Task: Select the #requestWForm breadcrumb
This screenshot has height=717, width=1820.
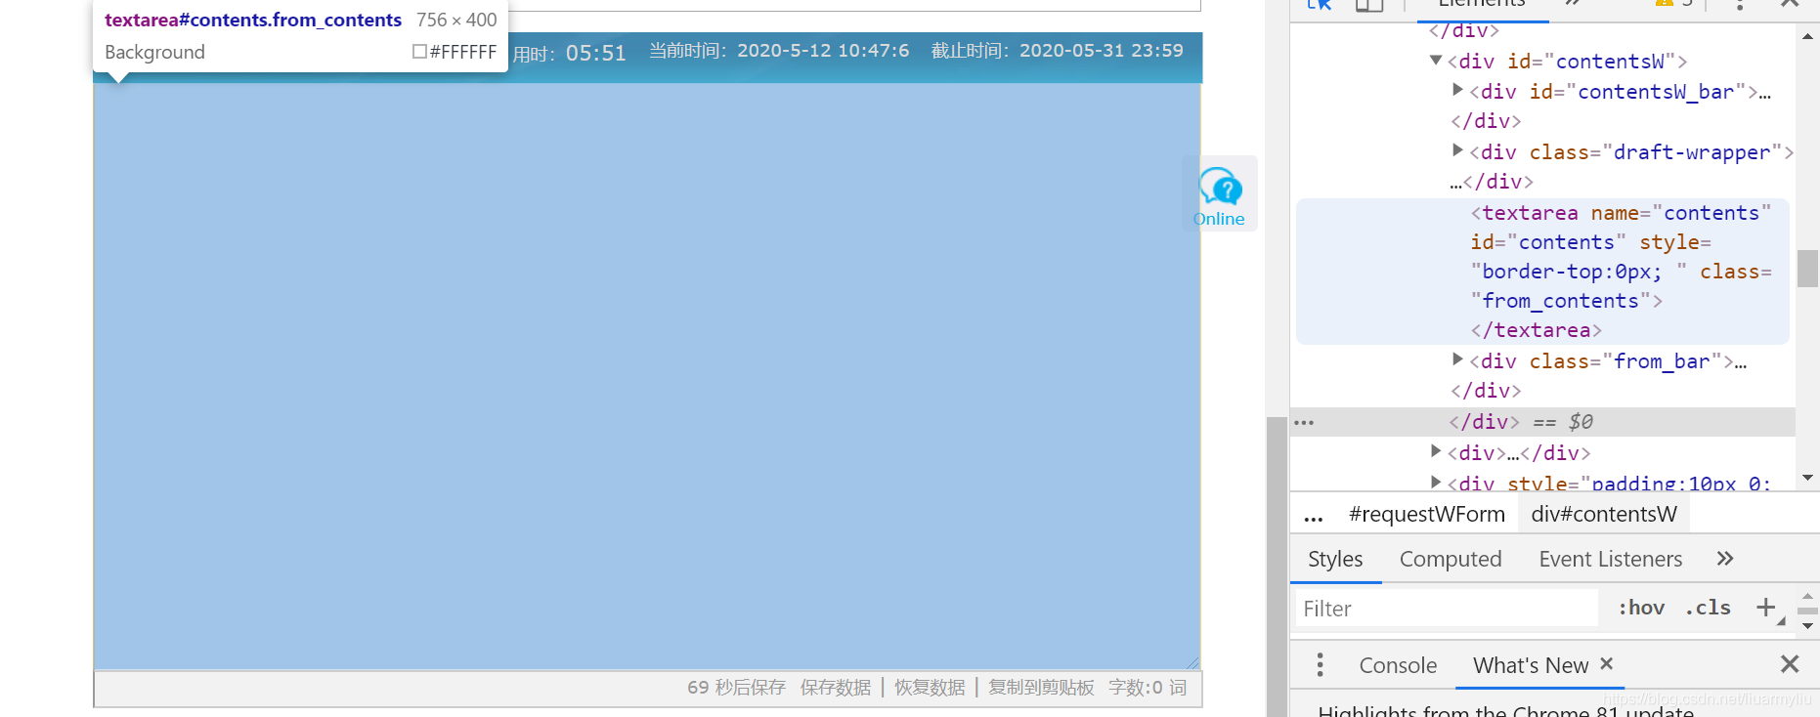Action: coord(1427,514)
